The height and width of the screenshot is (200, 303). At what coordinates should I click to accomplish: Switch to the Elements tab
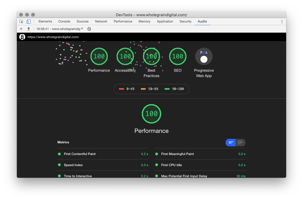coord(45,21)
